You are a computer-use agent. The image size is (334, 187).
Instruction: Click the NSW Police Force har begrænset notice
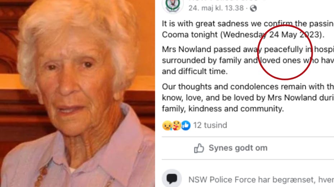[261, 180]
